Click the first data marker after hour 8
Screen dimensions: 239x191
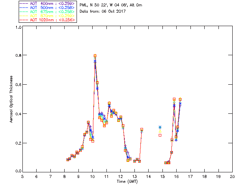point(68,160)
